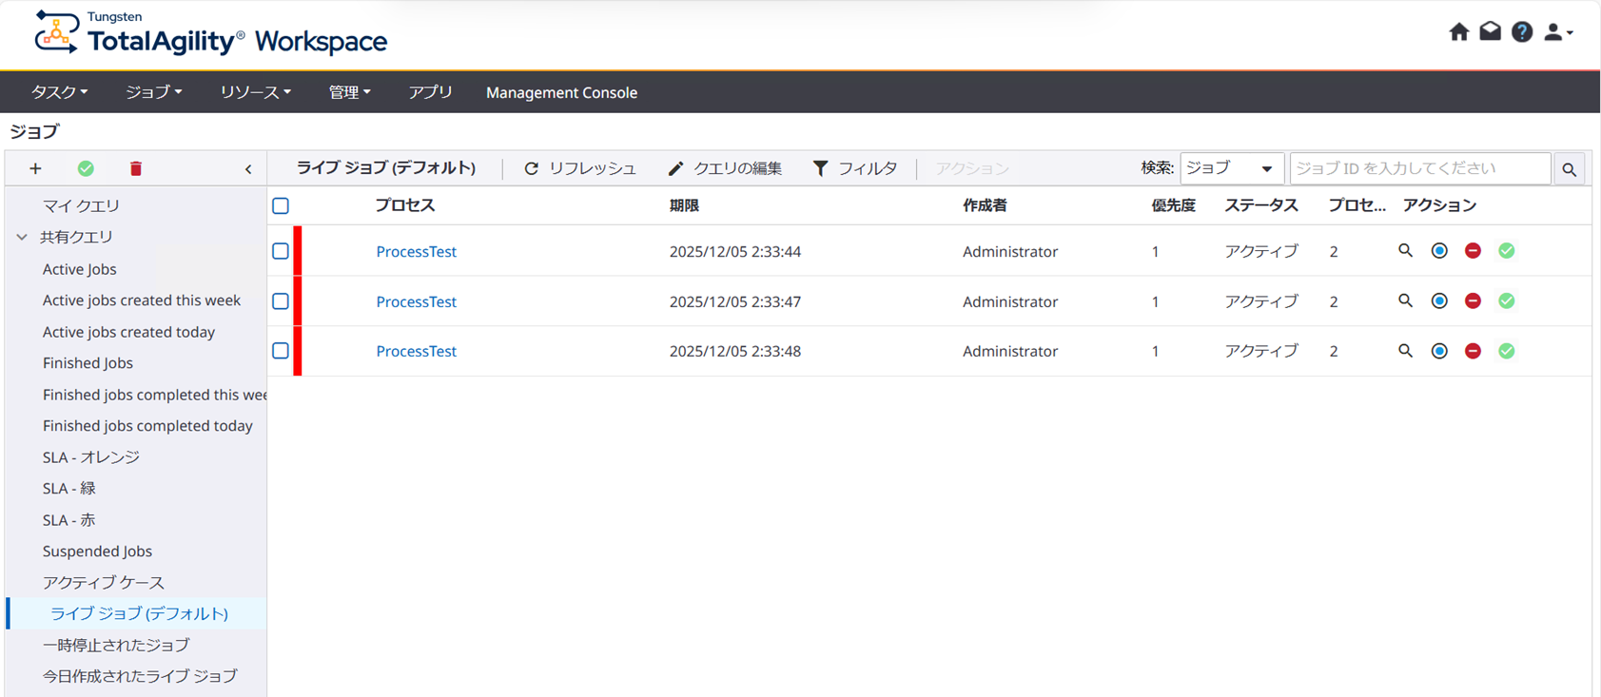Click red minus action on 2:33:48 job

tap(1473, 351)
